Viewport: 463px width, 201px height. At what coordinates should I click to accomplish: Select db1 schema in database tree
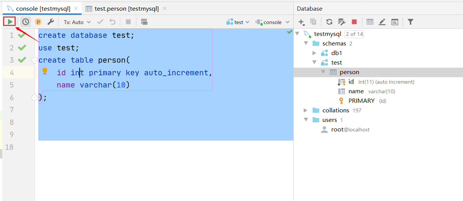[337, 53]
